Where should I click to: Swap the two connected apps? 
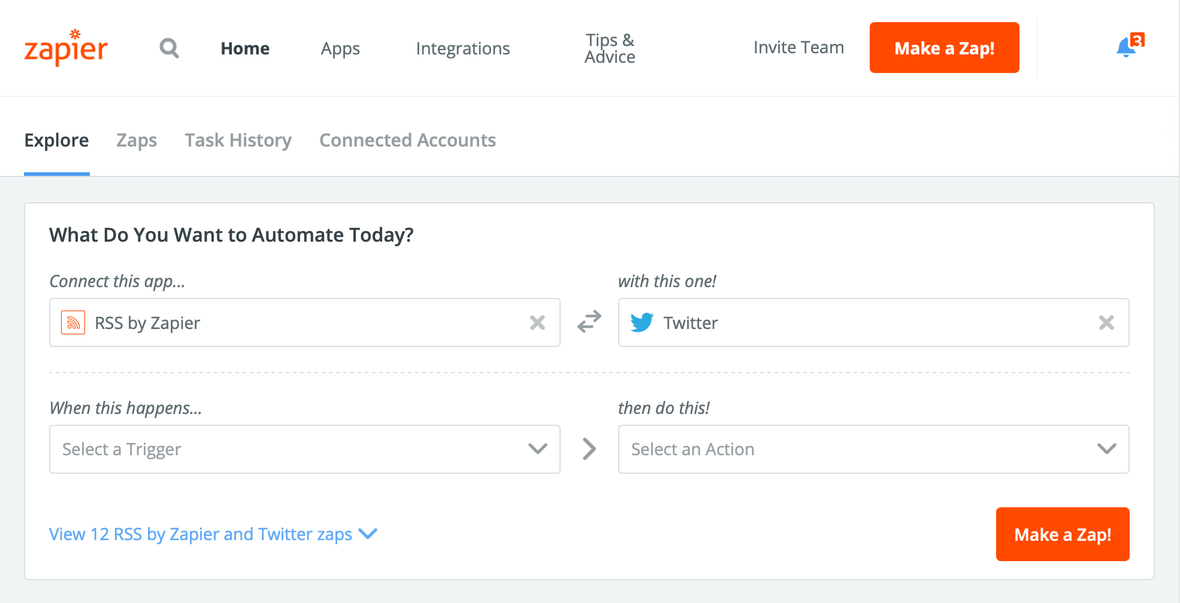pyautogui.click(x=589, y=321)
